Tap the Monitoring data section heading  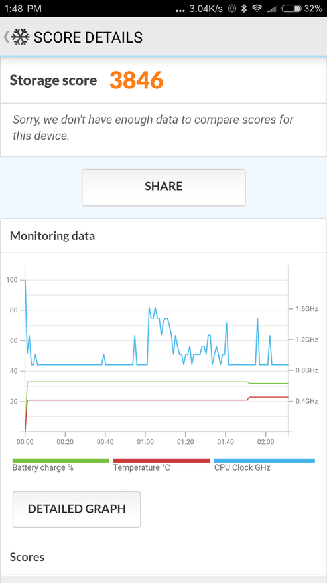[x=52, y=236]
